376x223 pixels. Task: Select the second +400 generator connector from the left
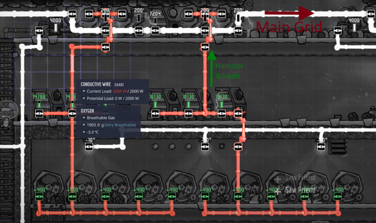[72, 197]
